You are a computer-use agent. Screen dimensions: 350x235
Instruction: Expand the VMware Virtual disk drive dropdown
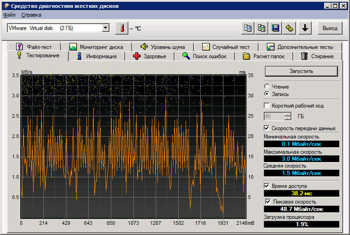click(x=105, y=28)
